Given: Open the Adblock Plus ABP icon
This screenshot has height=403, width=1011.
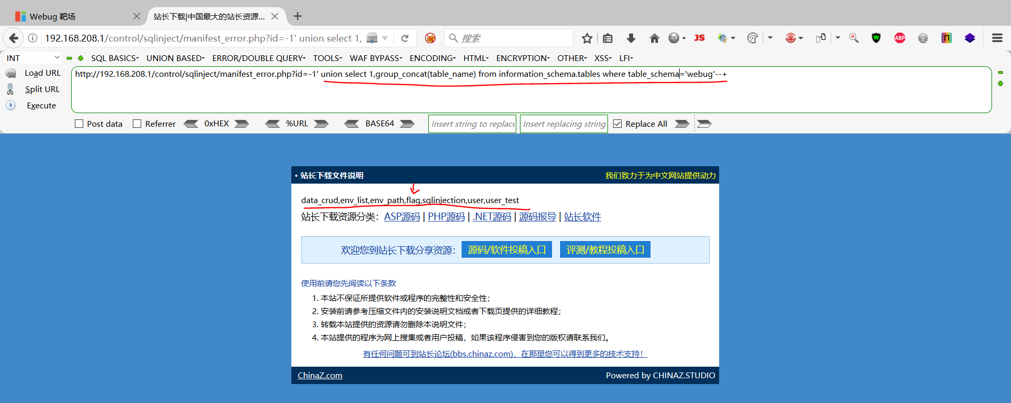Looking at the screenshot, I should 900,38.
